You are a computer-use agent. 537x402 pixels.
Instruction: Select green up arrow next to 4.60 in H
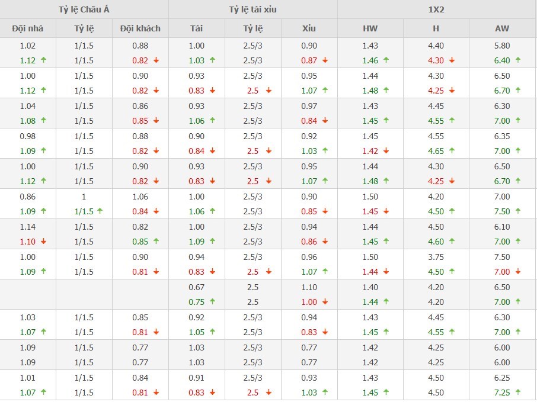[x=453, y=242]
